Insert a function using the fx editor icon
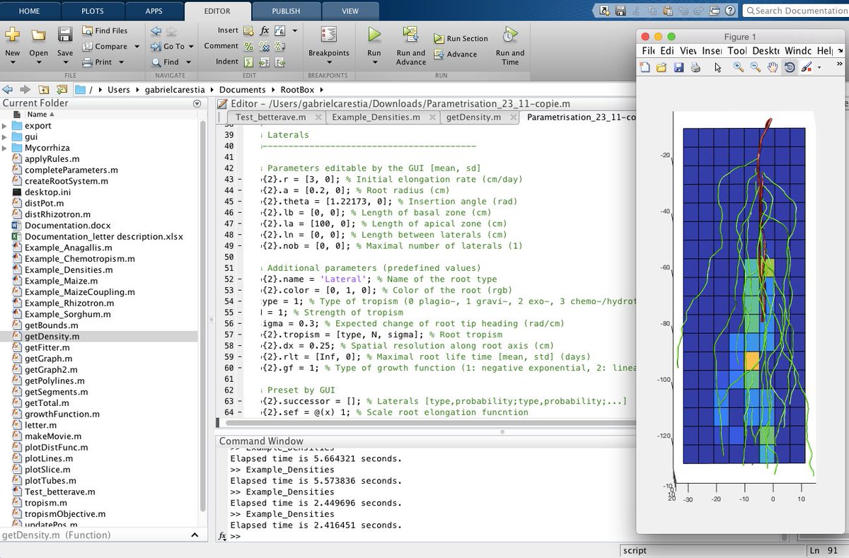849x558 pixels. coord(264,30)
